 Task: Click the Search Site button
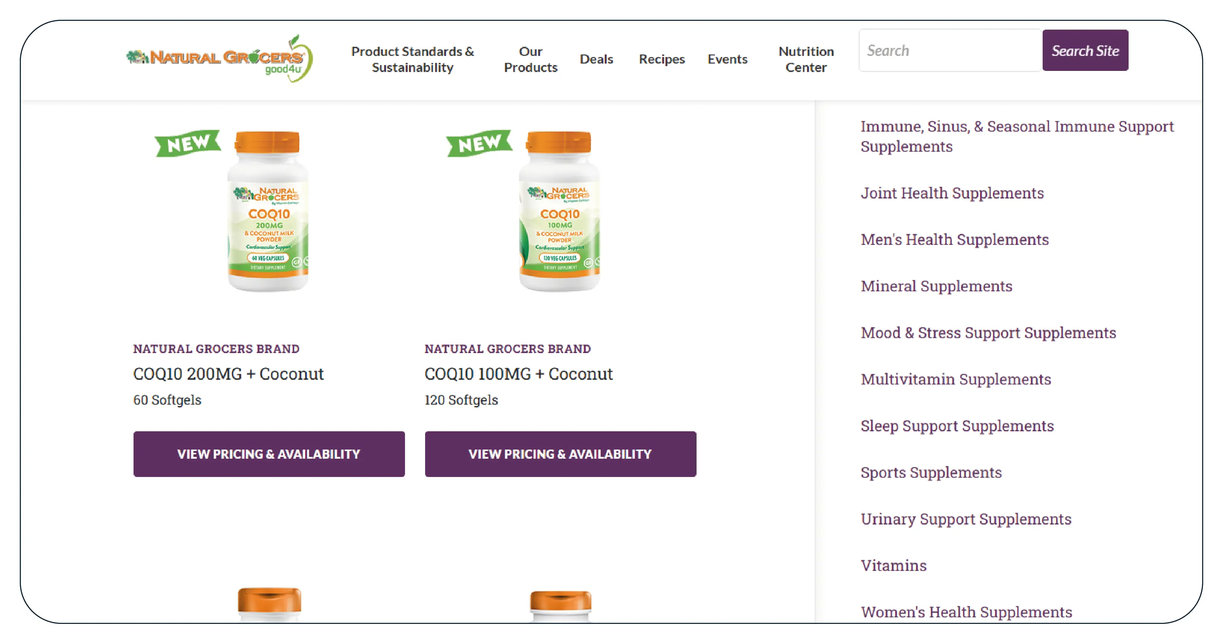pos(1085,50)
